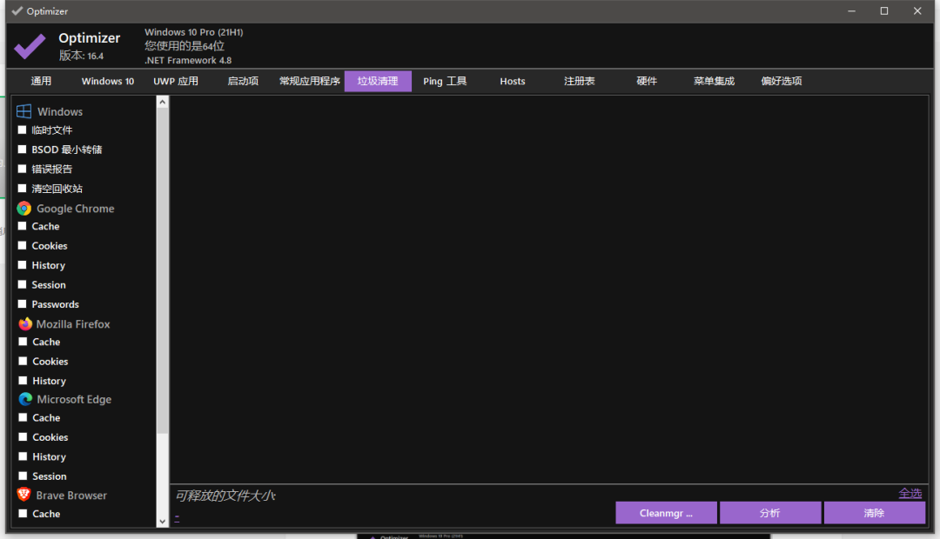Click the Cleanmgr ... button

[666, 513]
